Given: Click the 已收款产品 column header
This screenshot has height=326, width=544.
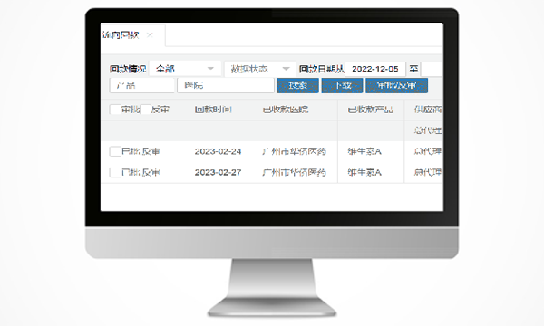Looking at the screenshot, I should [370, 110].
